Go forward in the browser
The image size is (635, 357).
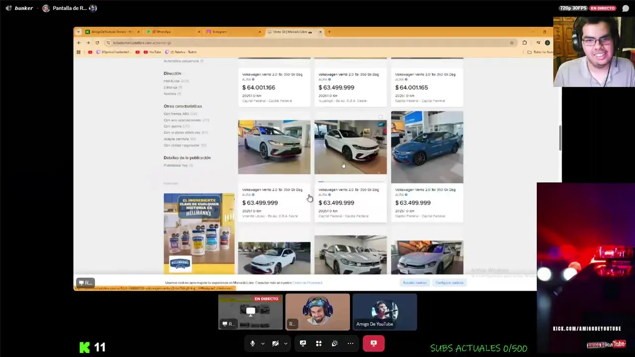pos(88,43)
